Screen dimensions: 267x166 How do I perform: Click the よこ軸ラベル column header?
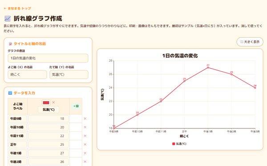pyautogui.click(x=17, y=106)
